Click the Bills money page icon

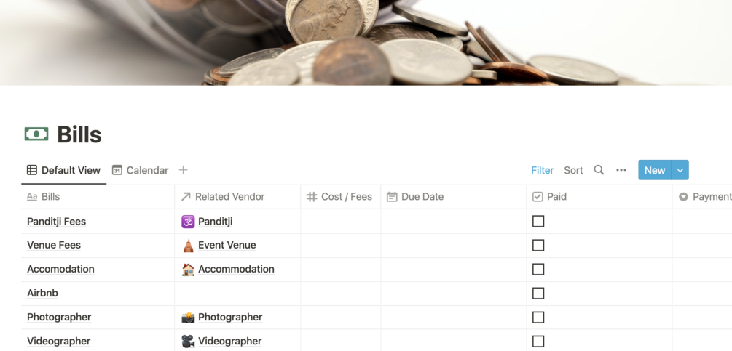coord(36,134)
